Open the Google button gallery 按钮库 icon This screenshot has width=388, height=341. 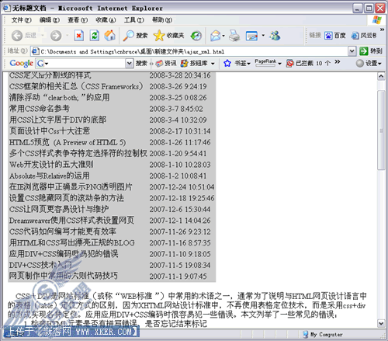click(x=184, y=63)
